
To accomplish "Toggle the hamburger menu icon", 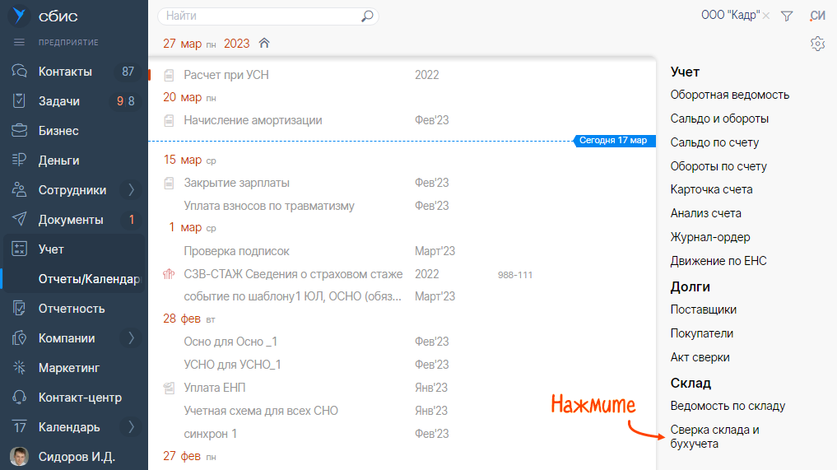I will (x=20, y=42).
